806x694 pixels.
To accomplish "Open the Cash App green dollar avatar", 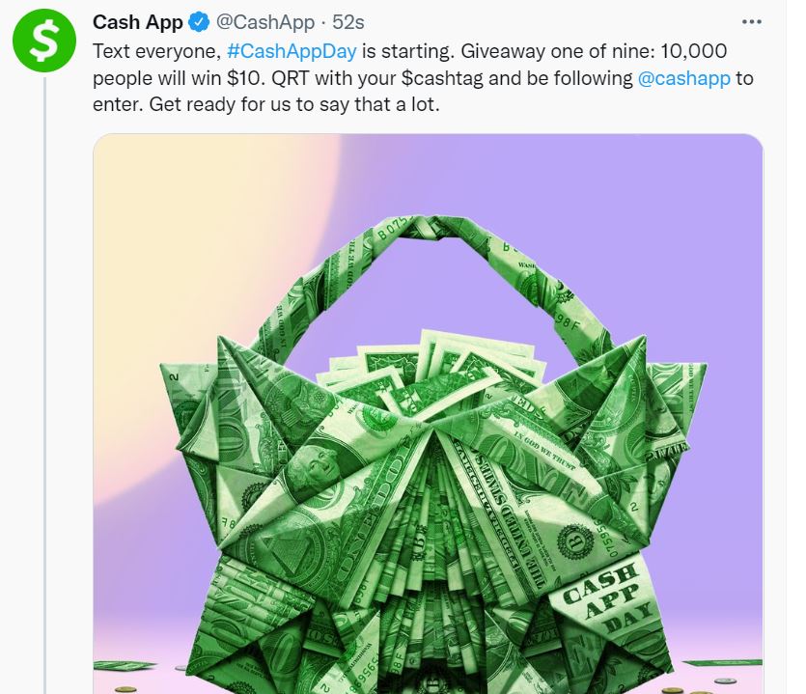I will (x=44, y=41).
